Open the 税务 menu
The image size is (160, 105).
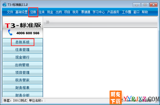click(x=75, y=12)
